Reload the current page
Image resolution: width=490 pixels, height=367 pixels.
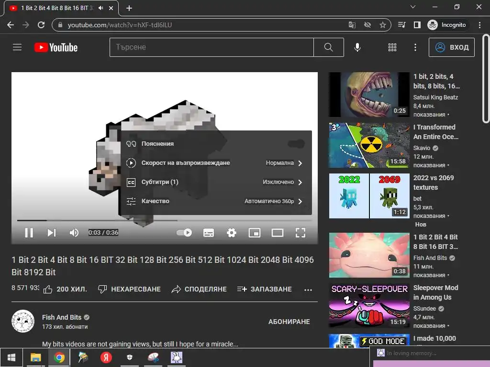41,25
